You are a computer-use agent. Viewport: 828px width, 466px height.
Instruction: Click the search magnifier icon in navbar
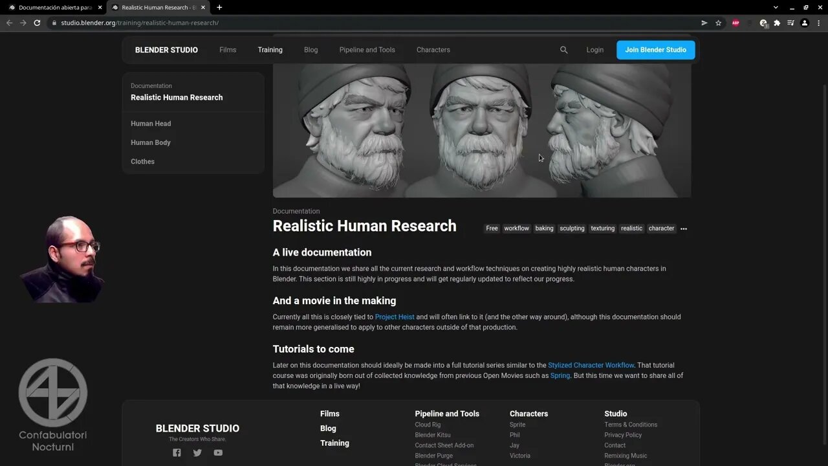point(563,50)
